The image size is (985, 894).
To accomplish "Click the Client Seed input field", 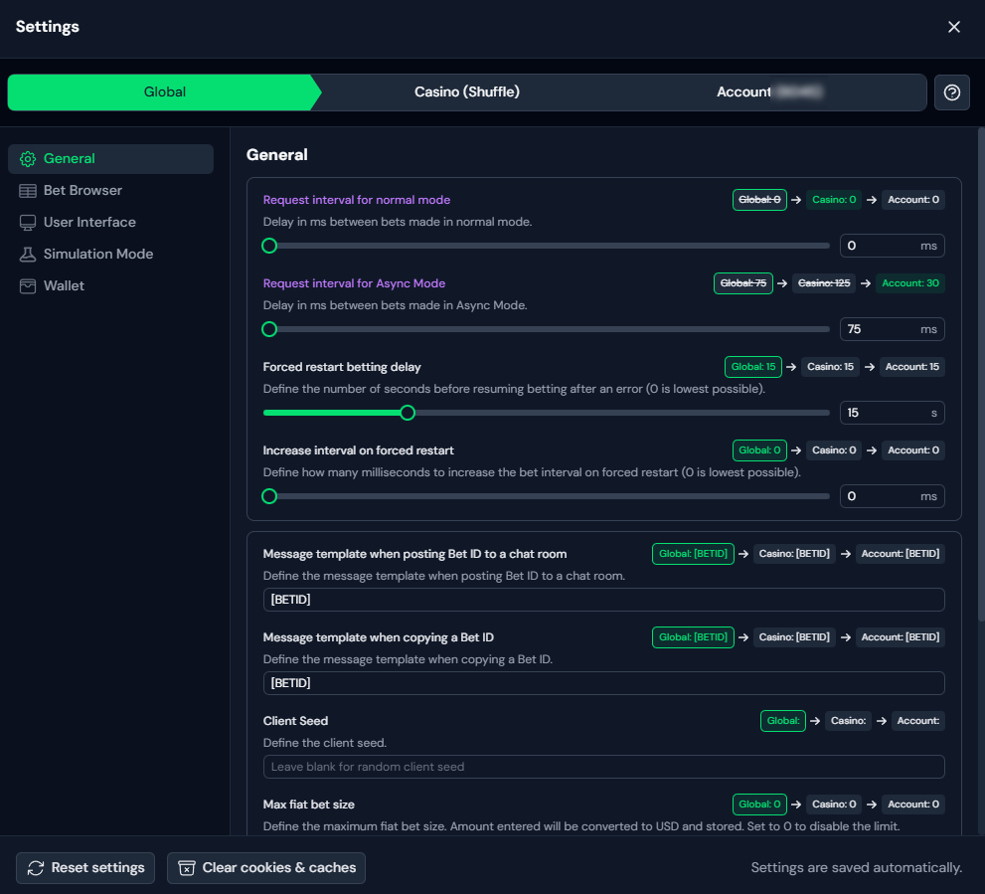I will [603, 767].
